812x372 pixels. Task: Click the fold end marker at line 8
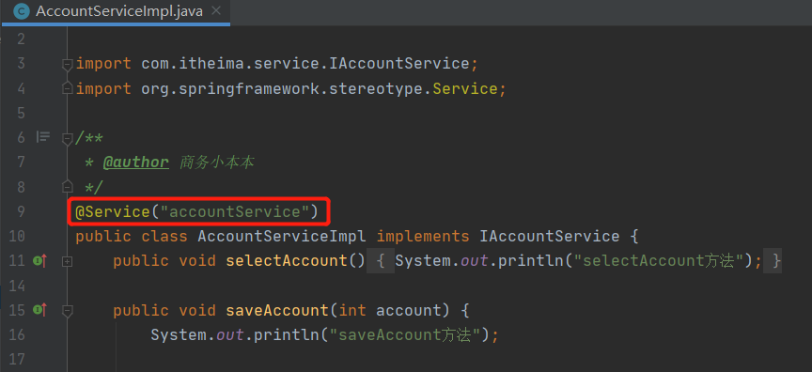pyautogui.click(x=67, y=187)
